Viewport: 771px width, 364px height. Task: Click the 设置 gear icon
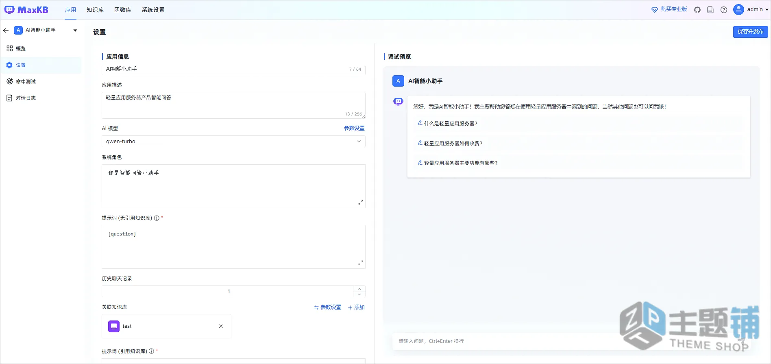point(9,65)
